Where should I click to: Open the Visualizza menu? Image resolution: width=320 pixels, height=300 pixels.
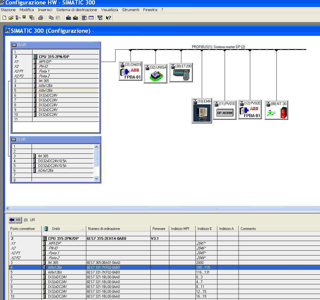pos(109,10)
